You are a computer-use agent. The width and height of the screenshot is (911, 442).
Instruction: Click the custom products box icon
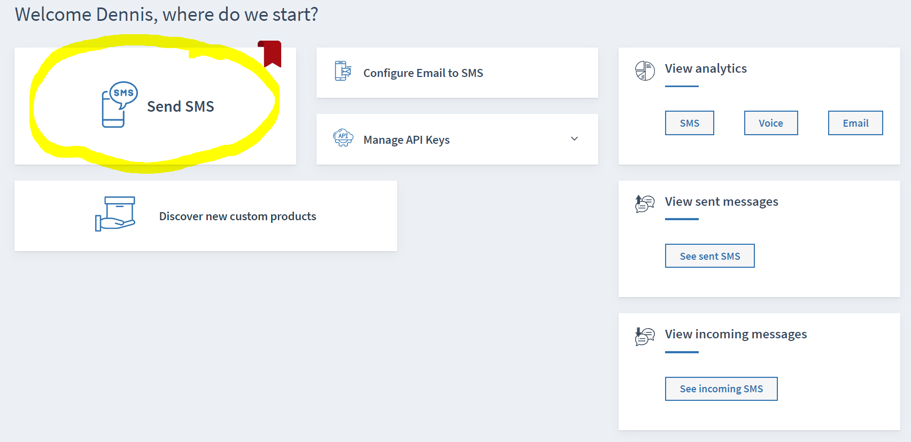[x=115, y=214]
